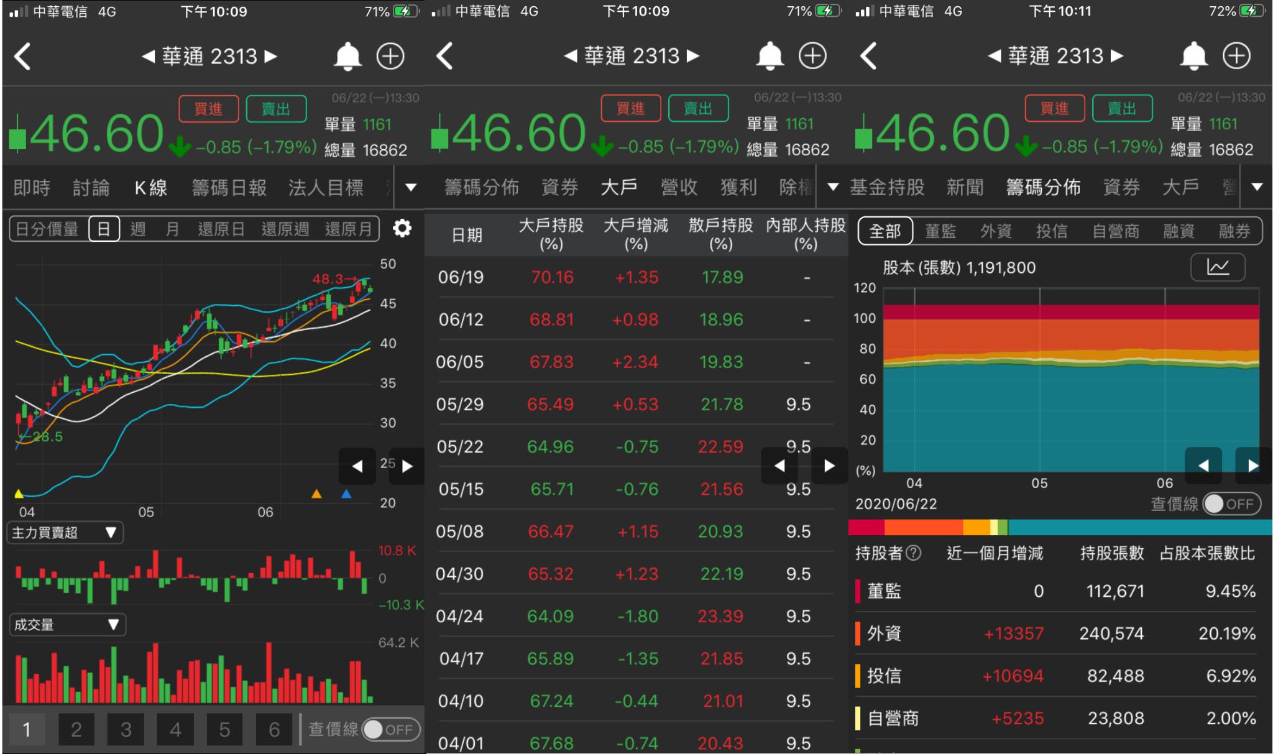The image size is (1273, 754).
Task: Tap the alert bell in left panel
Action: (x=347, y=57)
